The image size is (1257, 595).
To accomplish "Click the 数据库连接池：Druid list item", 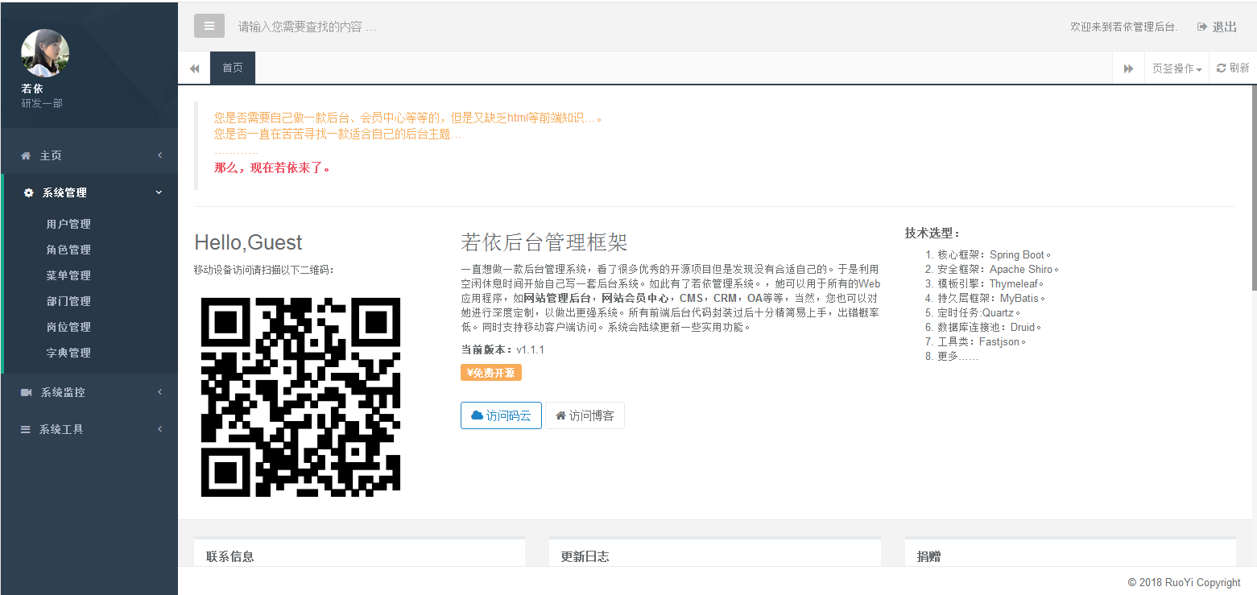I will [x=990, y=327].
